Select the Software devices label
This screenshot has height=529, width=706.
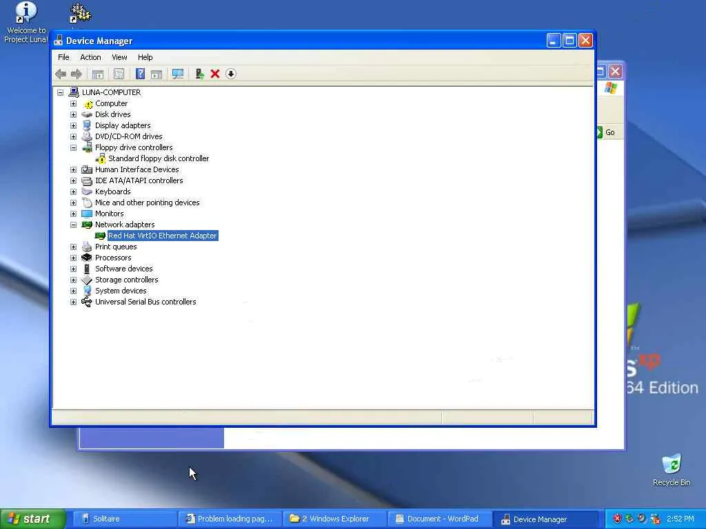tap(124, 269)
